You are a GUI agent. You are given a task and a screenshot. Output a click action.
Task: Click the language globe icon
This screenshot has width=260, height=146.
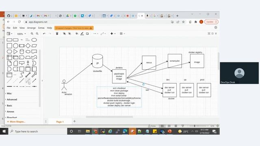(216, 28)
